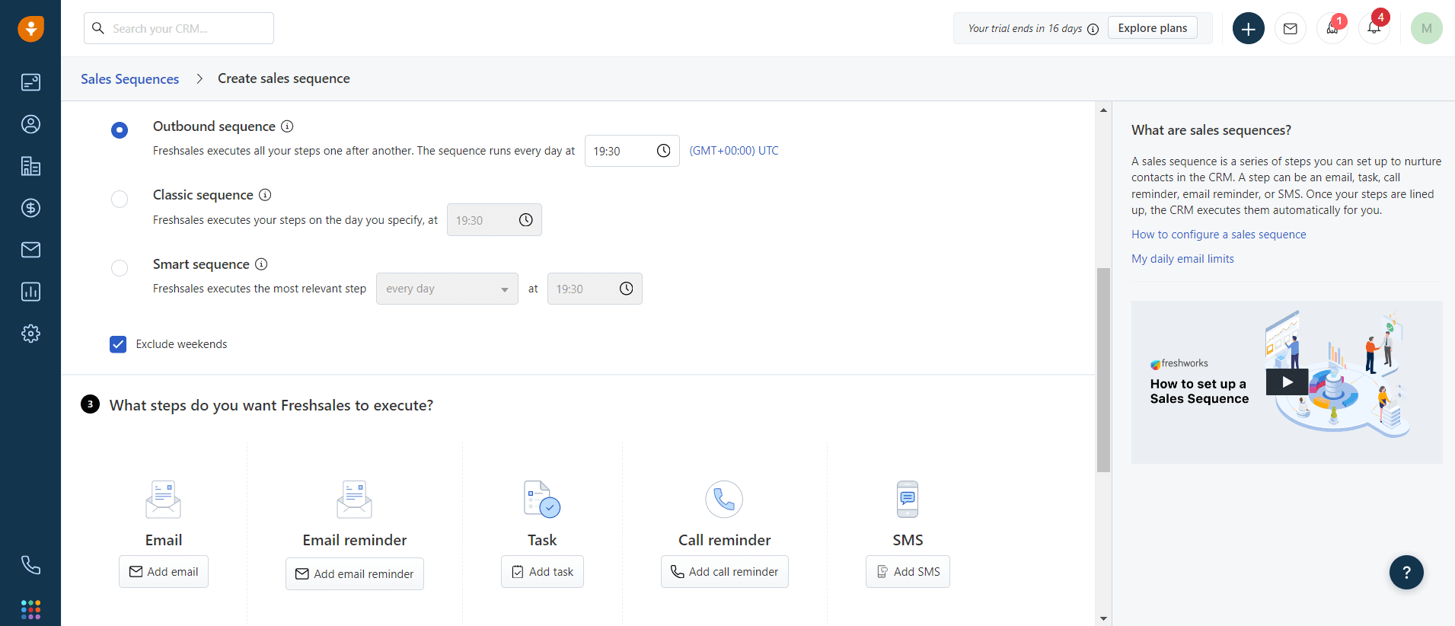Open the M user profile avatar
This screenshot has height=626, width=1455.
pos(1427,29)
